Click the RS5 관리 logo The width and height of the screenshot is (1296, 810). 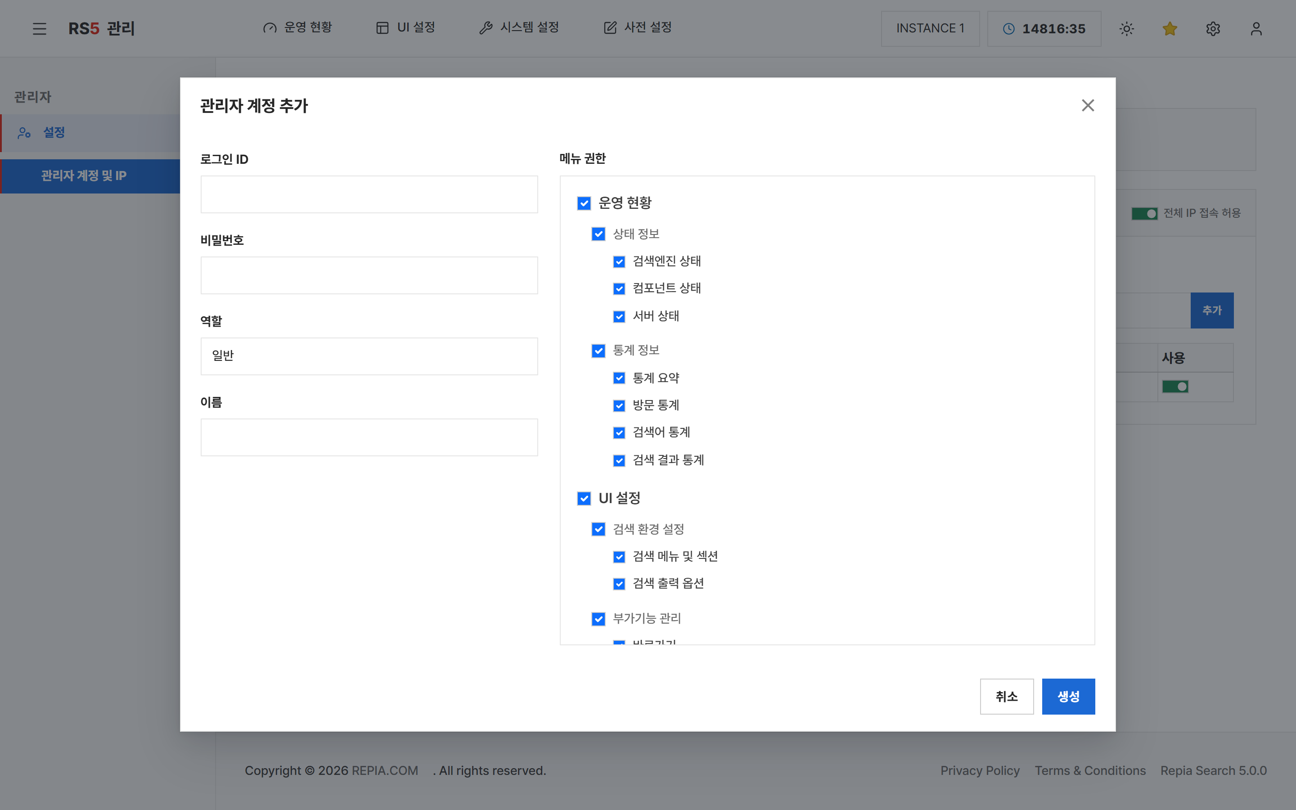tap(101, 28)
